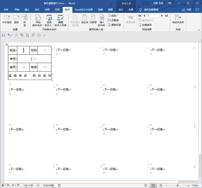
Task: Insert 问候语 greeting line
Action: pyautogui.click(x=93, y=19)
